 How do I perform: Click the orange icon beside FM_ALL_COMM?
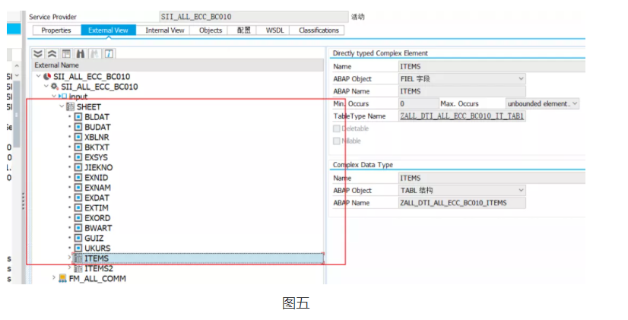click(x=62, y=278)
